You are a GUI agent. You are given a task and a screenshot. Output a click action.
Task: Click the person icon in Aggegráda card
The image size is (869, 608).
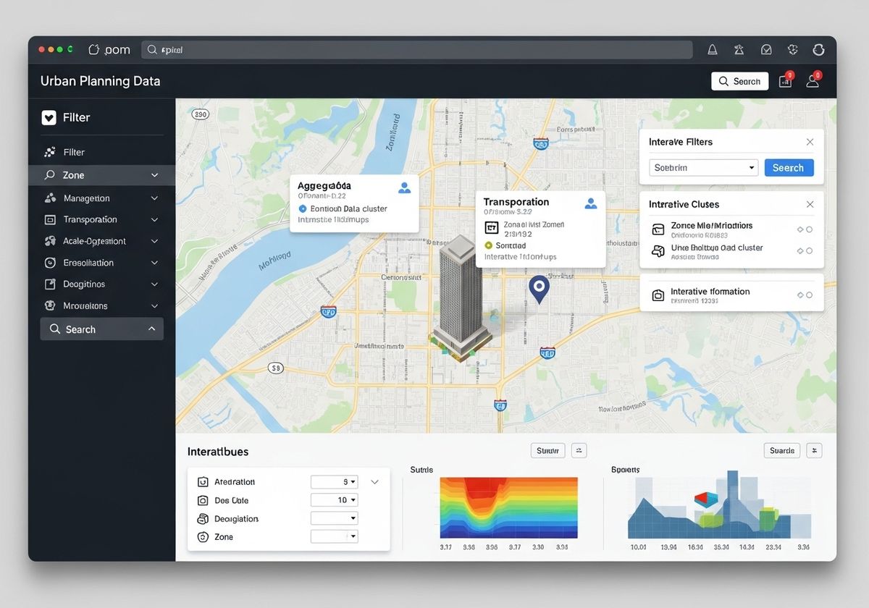(x=405, y=188)
